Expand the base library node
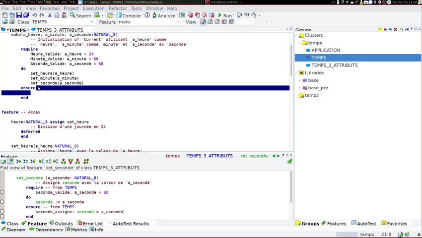Viewport: 422px width, 238px height. click(x=299, y=80)
